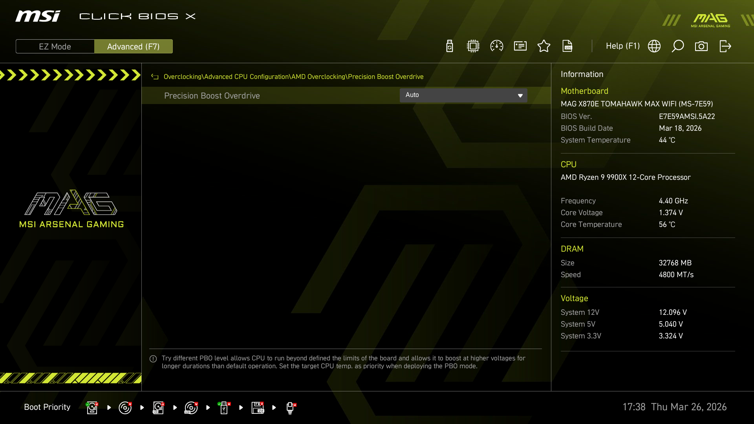Expand the Auto setting combo box arrow
Image resolution: width=754 pixels, height=424 pixels.
[x=520, y=95]
